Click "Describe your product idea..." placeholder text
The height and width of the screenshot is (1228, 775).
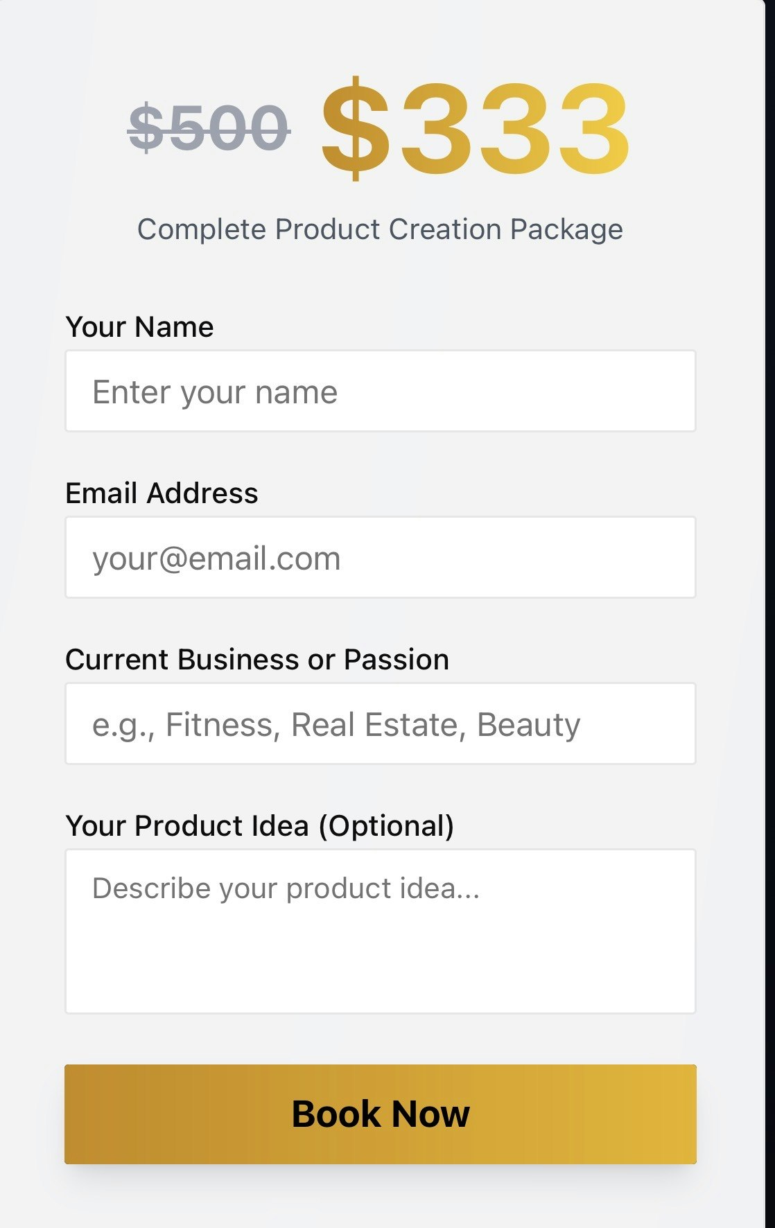286,888
